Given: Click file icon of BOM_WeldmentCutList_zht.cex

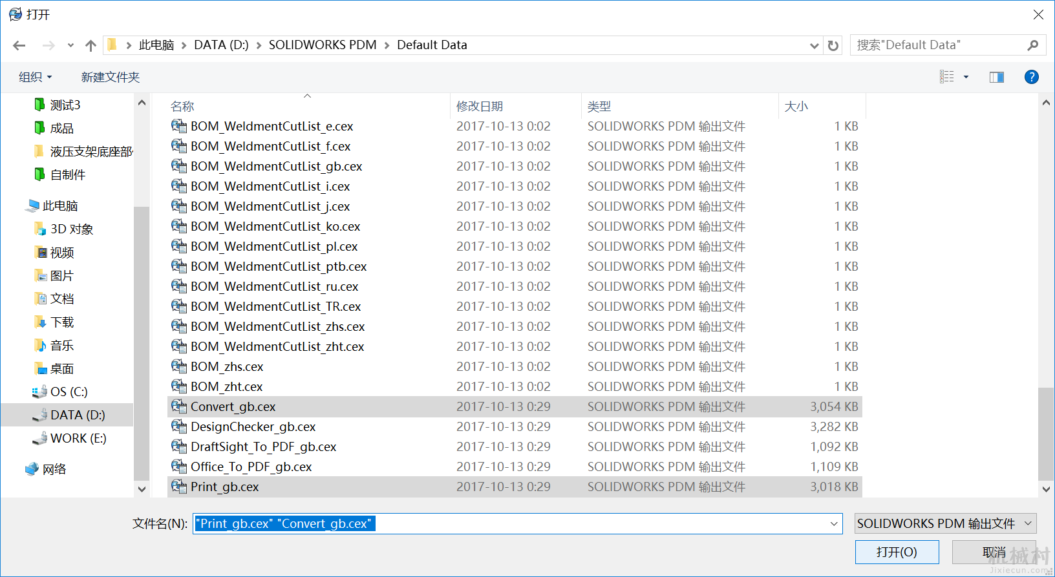Looking at the screenshot, I should coord(179,346).
